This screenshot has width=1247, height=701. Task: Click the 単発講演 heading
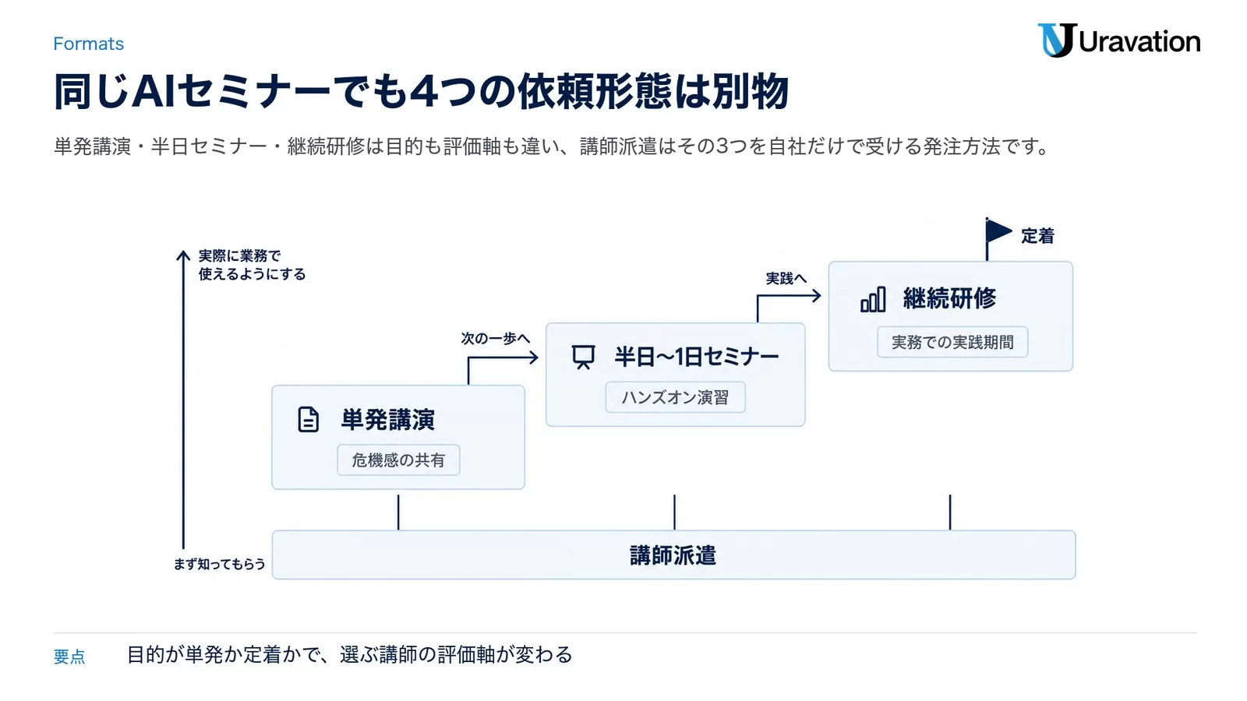(x=388, y=420)
